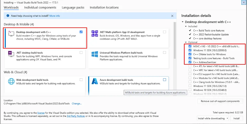Check Web development build tools workload
Viewport: 247px width, 124px height.
click(81, 80)
